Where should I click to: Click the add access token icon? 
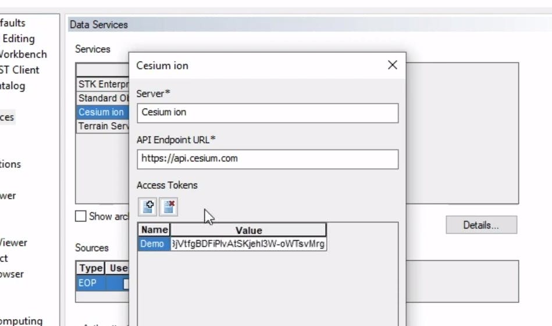click(x=148, y=207)
